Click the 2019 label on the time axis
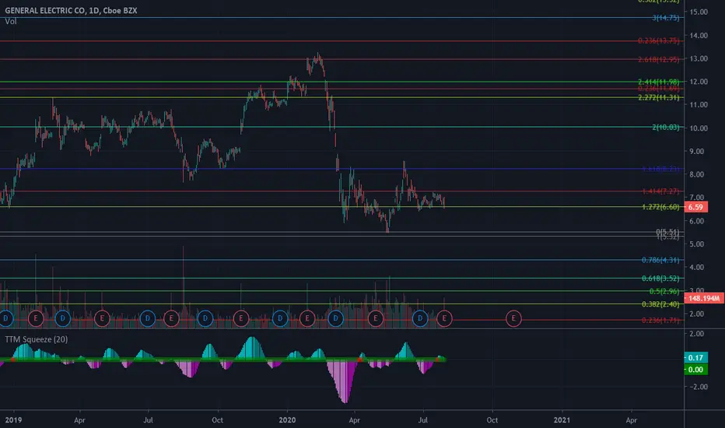 13,420
